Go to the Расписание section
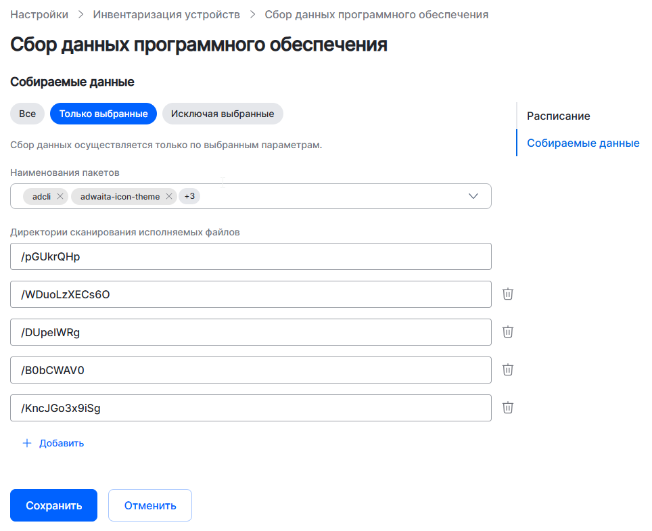This screenshot has width=652, height=531. pos(559,116)
